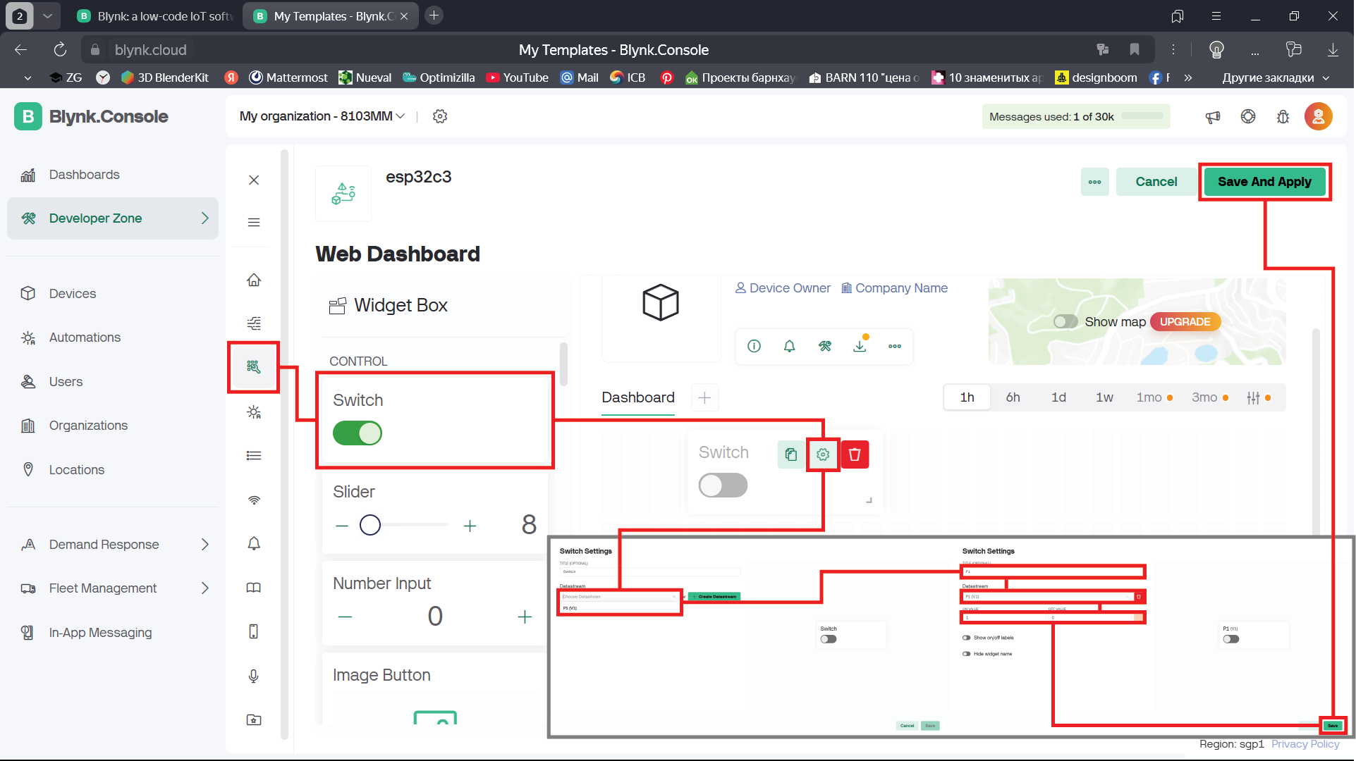Open the Connection Lifecycle wifi icon
The width and height of the screenshot is (1356, 761).
coord(254,500)
